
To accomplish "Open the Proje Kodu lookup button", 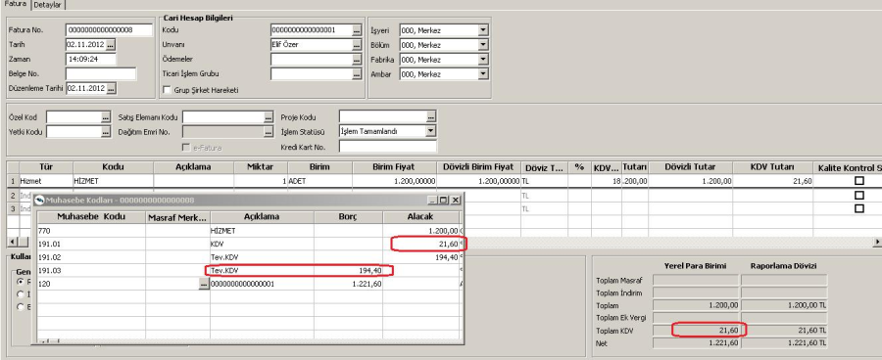I will pos(431,117).
